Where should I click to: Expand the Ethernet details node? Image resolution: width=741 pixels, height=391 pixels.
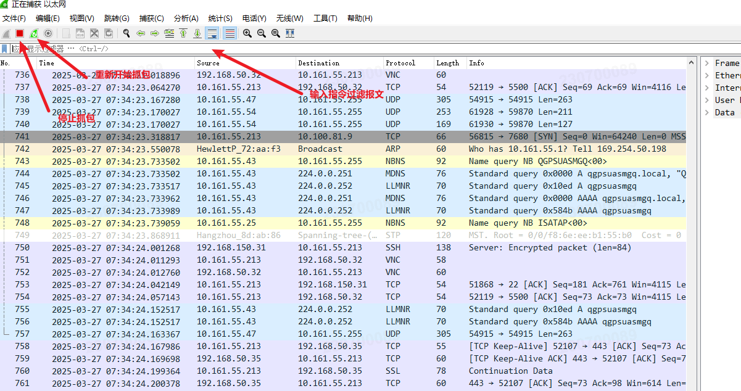click(707, 75)
